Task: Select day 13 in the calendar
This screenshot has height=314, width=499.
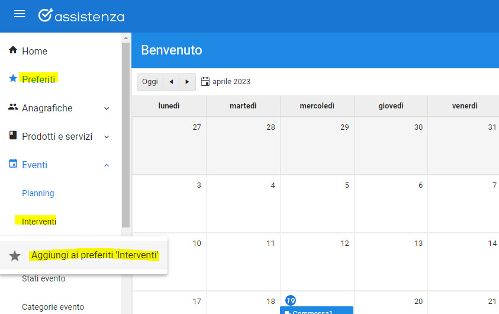Action: click(x=418, y=243)
